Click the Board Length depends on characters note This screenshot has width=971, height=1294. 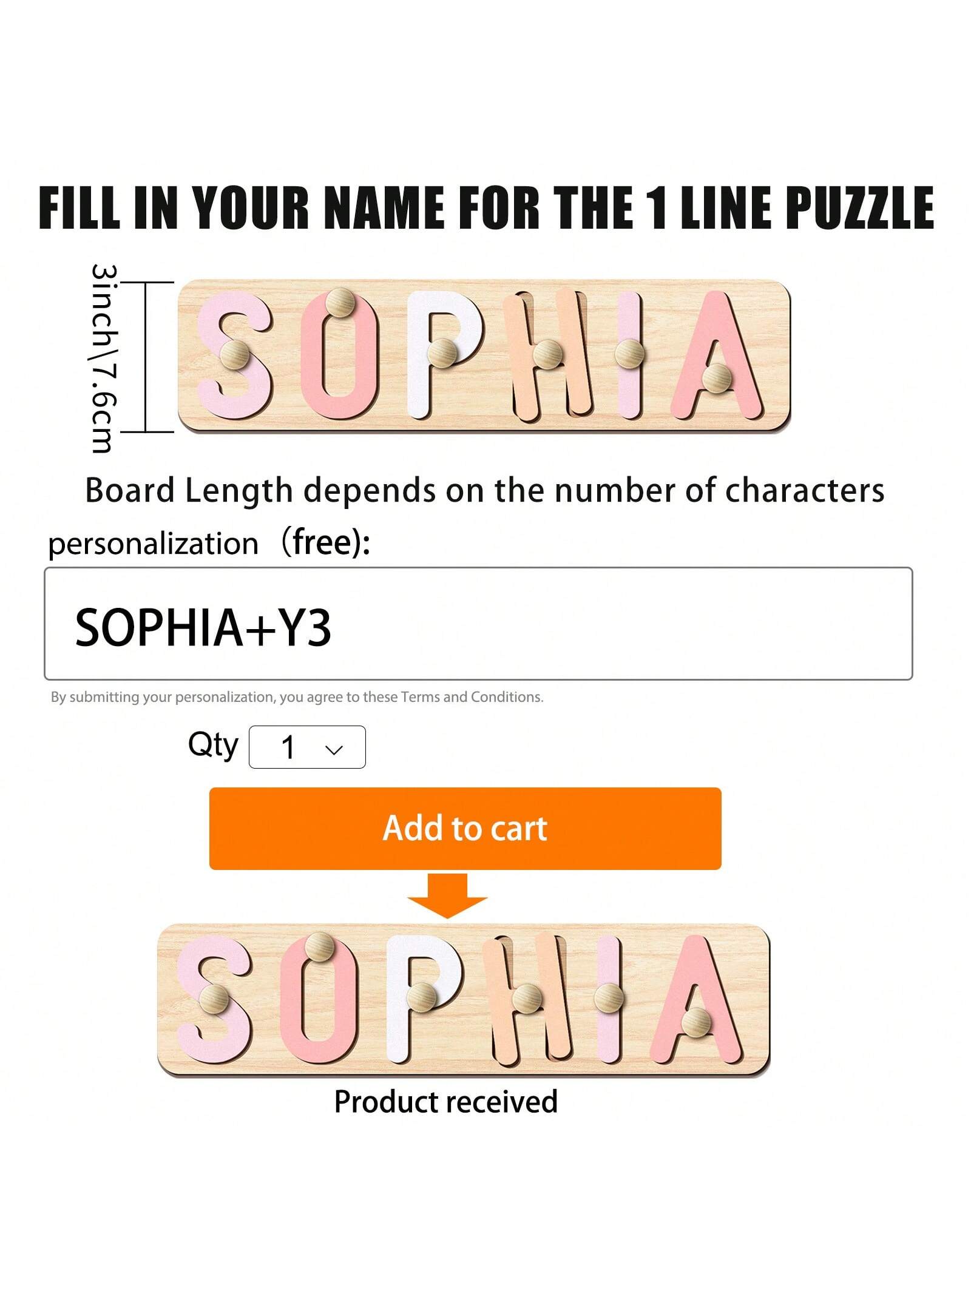484,490
